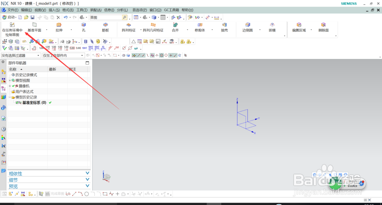This screenshot has height=205, width=382.
Task: Select the Draft (拔模) tool
Action: pos(272,27)
